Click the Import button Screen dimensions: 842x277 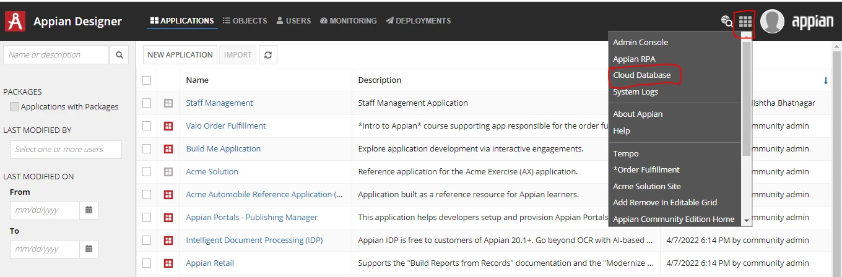coord(238,55)
